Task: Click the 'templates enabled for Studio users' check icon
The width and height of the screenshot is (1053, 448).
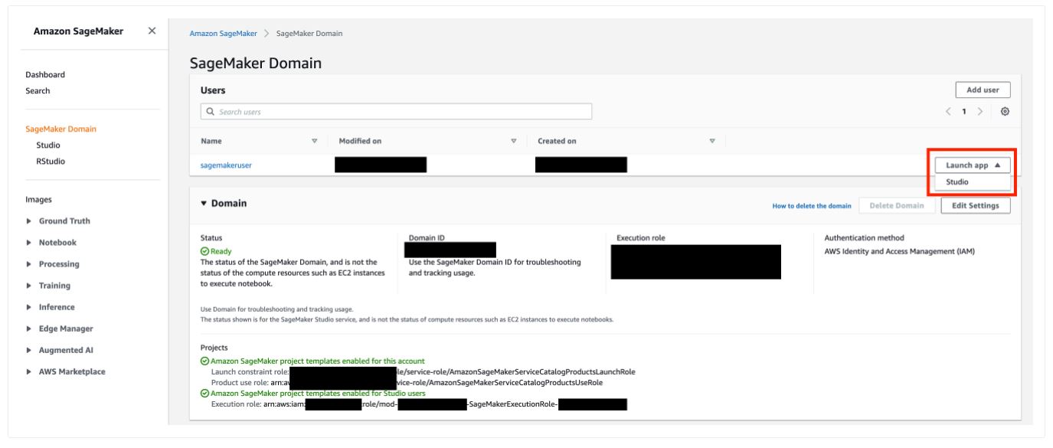Action: point(204,393)
